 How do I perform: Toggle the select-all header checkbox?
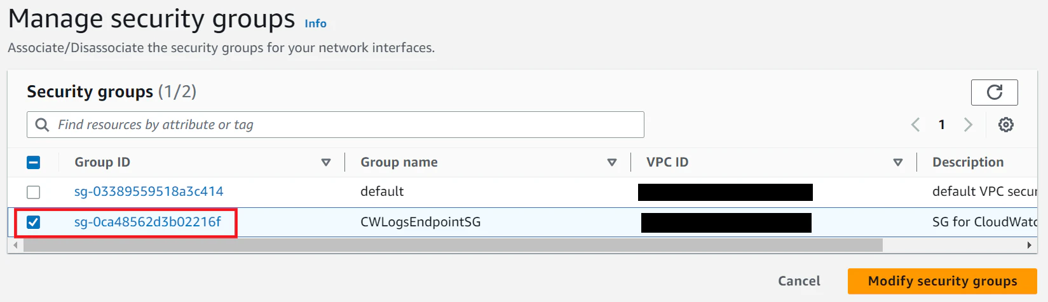point(33,162)
